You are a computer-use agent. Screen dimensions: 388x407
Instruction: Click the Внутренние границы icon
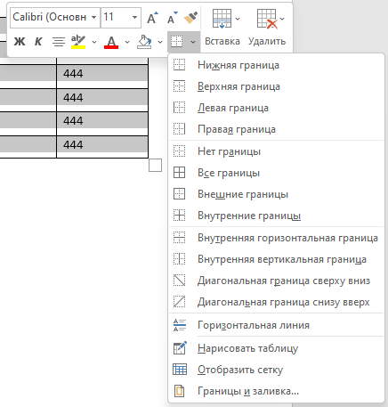click(x=179, y=216)
